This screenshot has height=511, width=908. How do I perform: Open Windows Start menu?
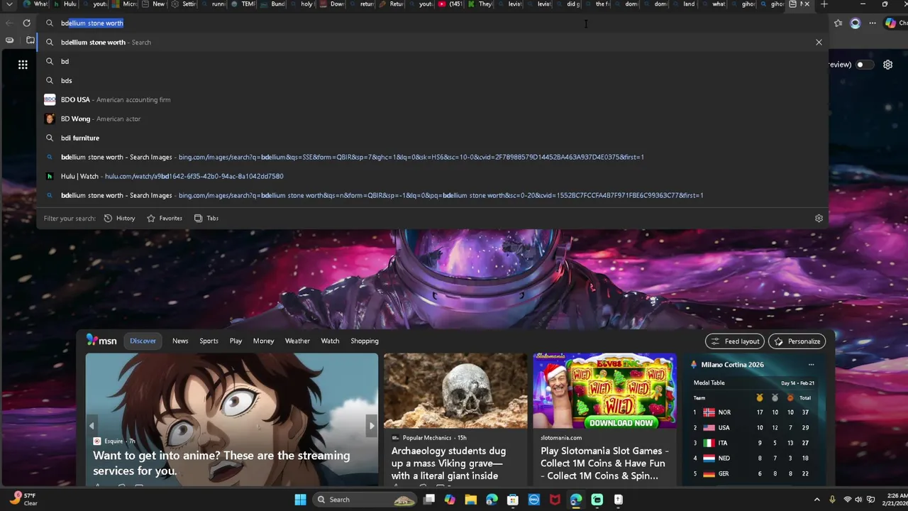click(300, 500)
